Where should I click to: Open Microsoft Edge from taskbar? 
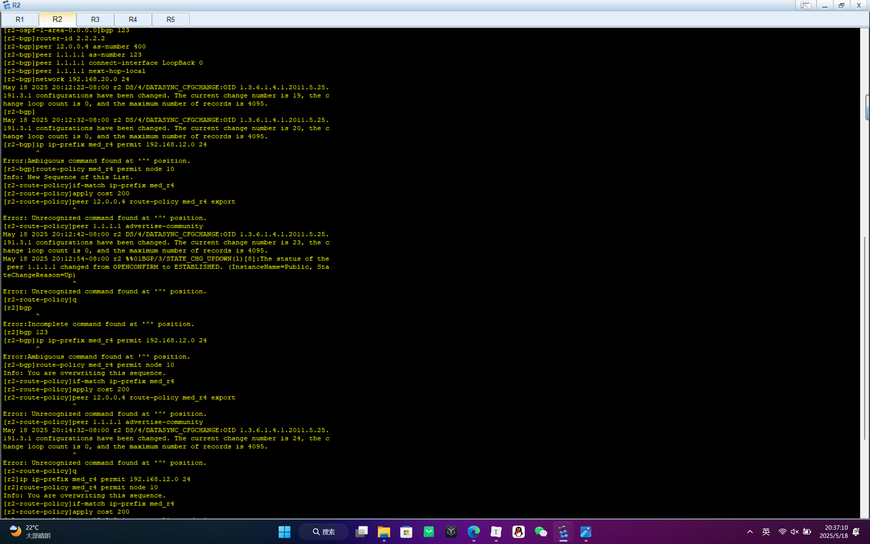(473, 532)
